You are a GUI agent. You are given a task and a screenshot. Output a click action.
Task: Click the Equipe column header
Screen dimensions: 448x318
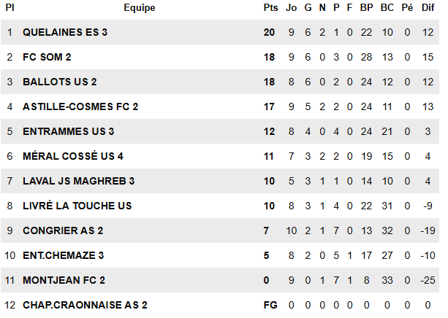pyautogui.click(x=139, y=7)
